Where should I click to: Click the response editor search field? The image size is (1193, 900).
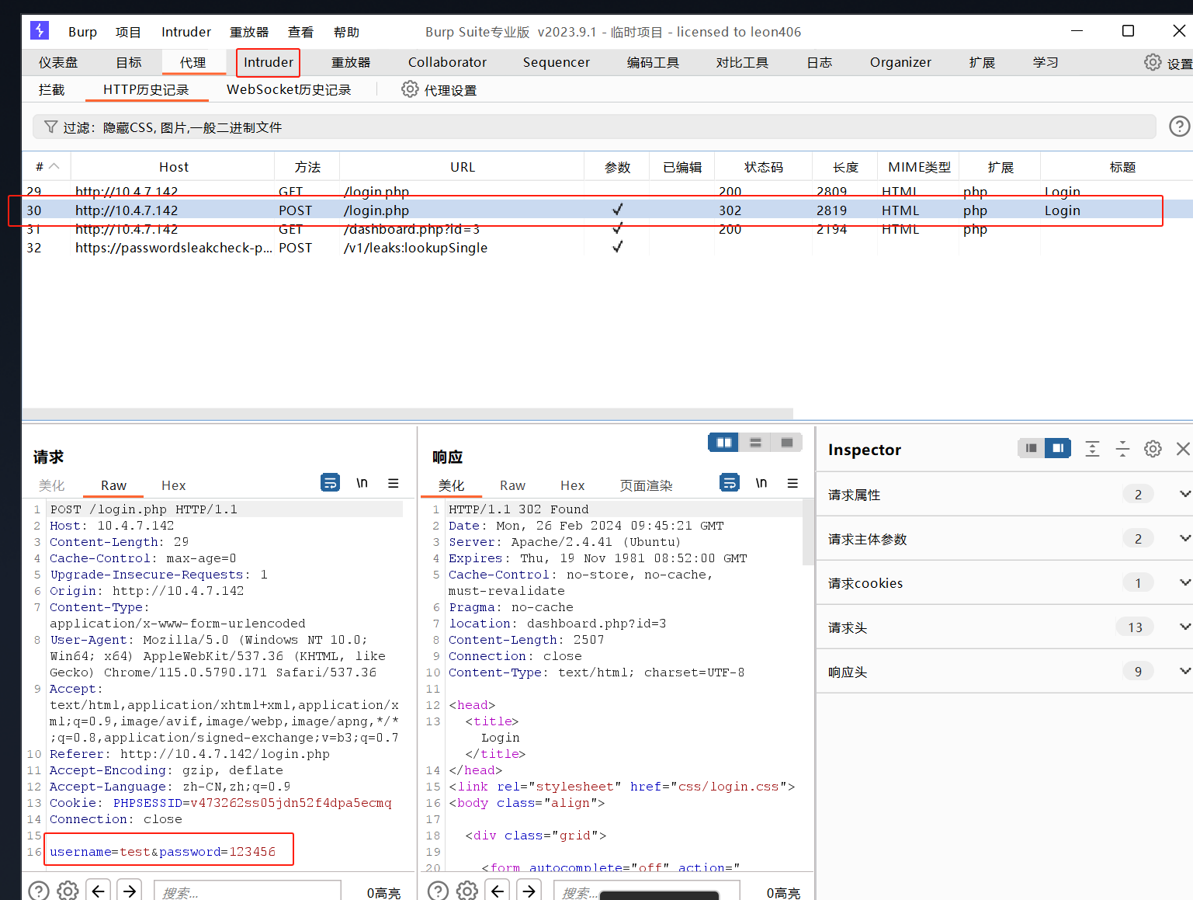[647, 891]
